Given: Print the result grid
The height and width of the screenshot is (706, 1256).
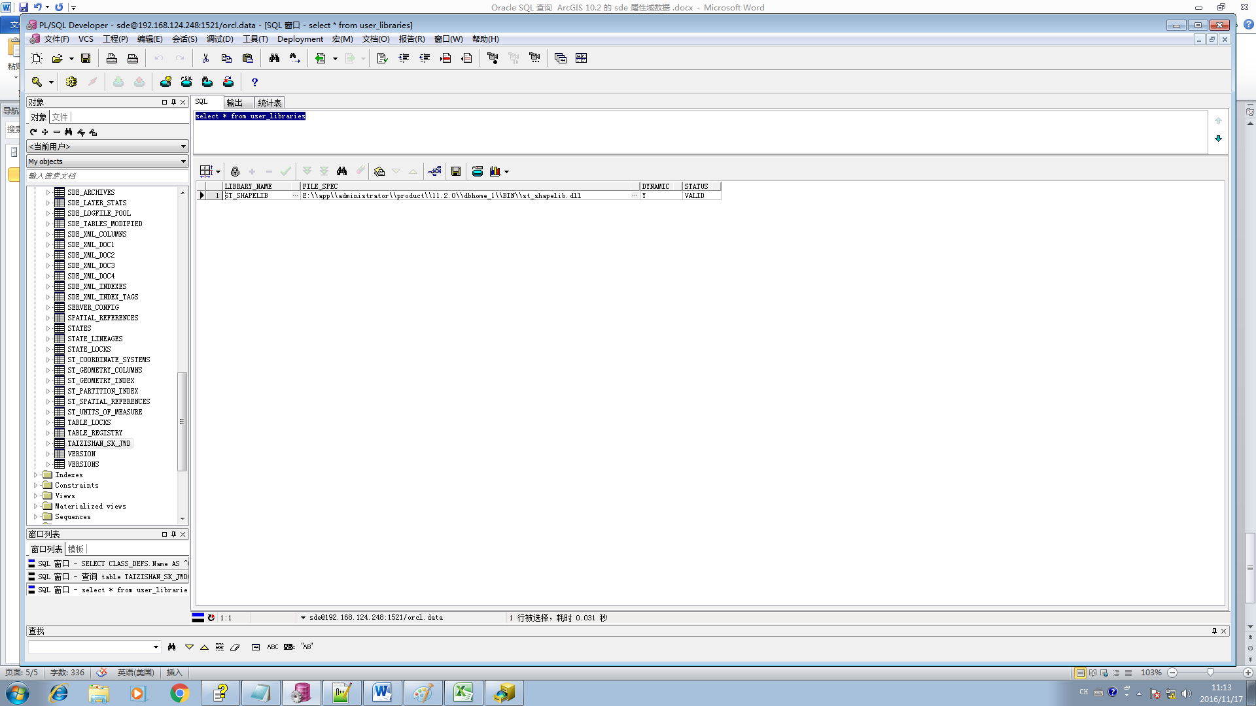Looking at the screenshot, I should coord(478,171).
